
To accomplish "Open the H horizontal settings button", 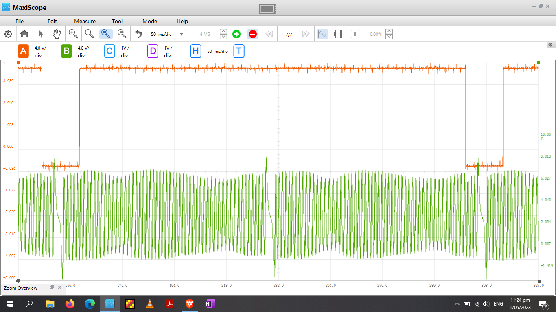I will (196, 51).
